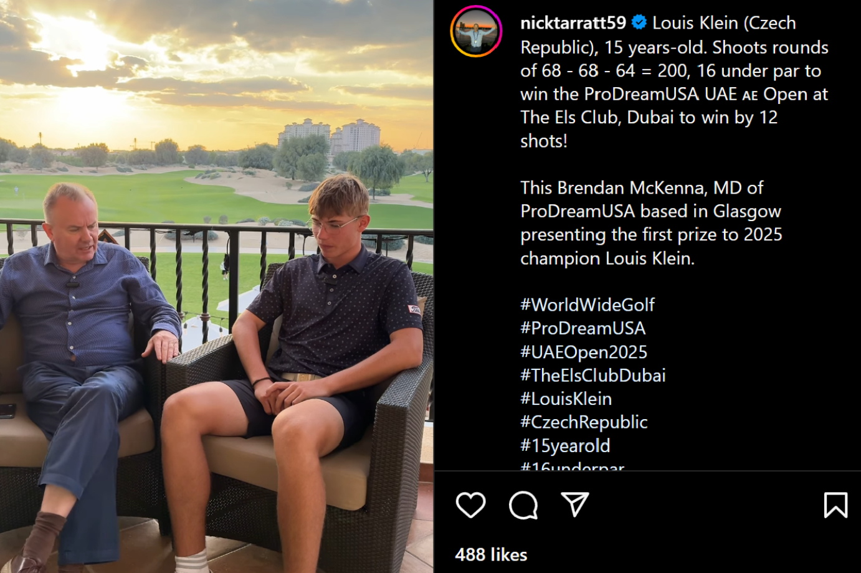Share post using paper plane icon
861x573 pixels.
(x=575, y=504)
